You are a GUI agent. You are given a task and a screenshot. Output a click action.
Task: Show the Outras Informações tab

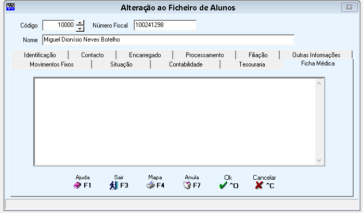click(x=316, y=55)
